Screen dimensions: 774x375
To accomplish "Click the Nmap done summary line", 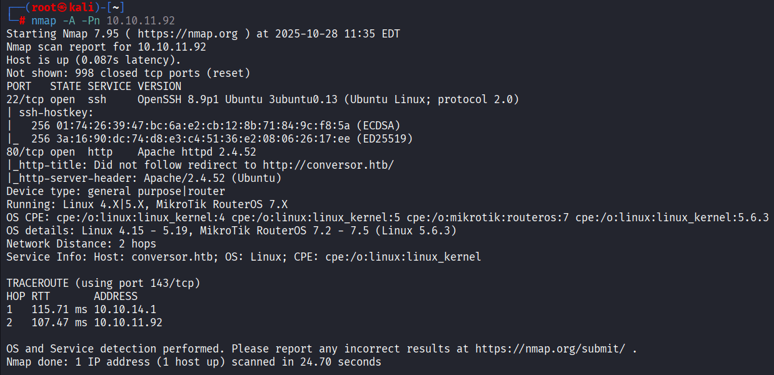I will coord(194,362).
